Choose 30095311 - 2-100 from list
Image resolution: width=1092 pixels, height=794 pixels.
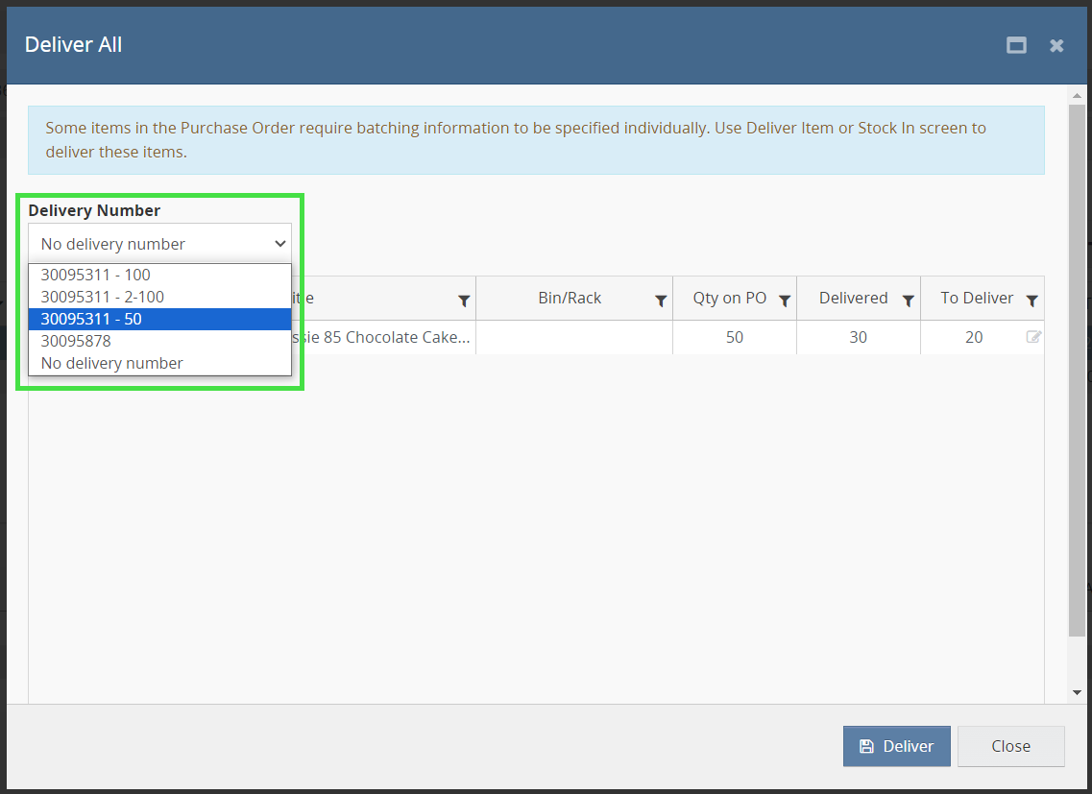[103, 297]
